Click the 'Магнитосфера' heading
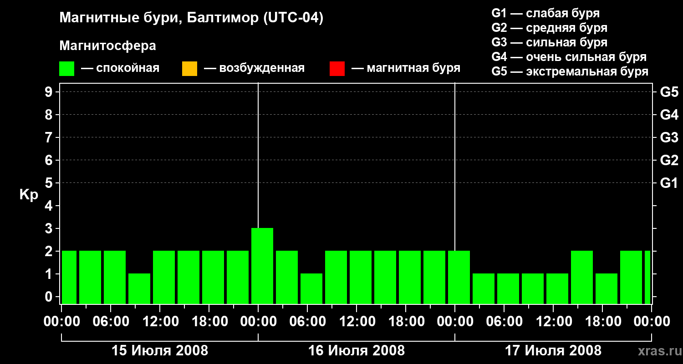Screen dimensions: 683x364 (107, 46)
